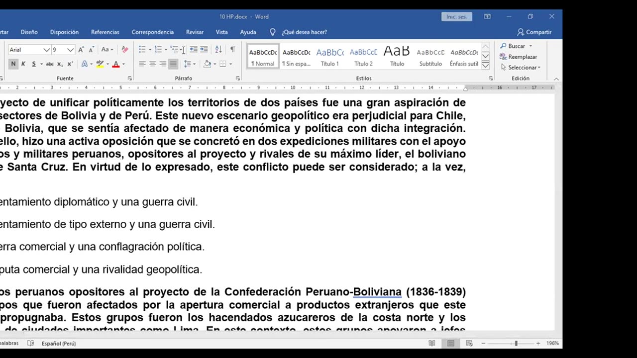
Task: Open the Arial font name dropdown
Action: (46, 50)
